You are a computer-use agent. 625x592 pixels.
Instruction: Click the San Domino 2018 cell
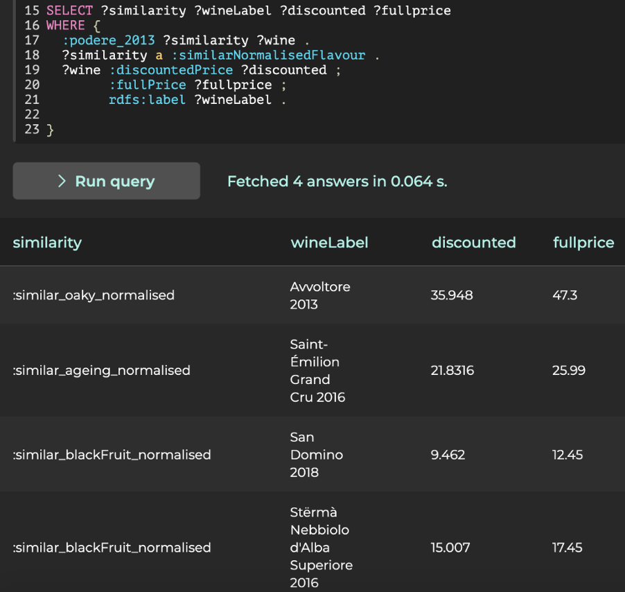click(x=316, y=455)
